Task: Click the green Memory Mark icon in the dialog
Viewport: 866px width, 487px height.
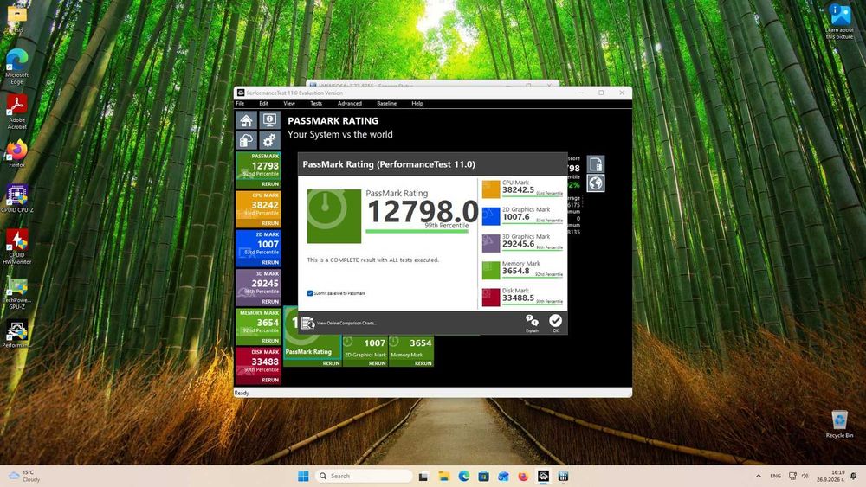Action: pyautogui.click(x=490, y=270)
